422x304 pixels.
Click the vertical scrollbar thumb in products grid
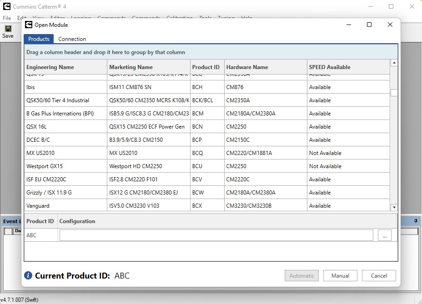pos(394,93)
